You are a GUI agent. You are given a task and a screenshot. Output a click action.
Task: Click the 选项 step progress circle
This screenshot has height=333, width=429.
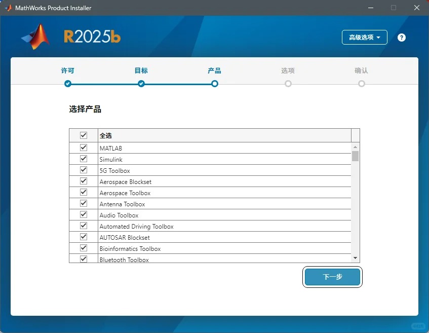[288, 84]
